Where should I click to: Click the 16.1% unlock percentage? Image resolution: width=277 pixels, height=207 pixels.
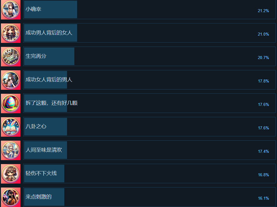263,198
